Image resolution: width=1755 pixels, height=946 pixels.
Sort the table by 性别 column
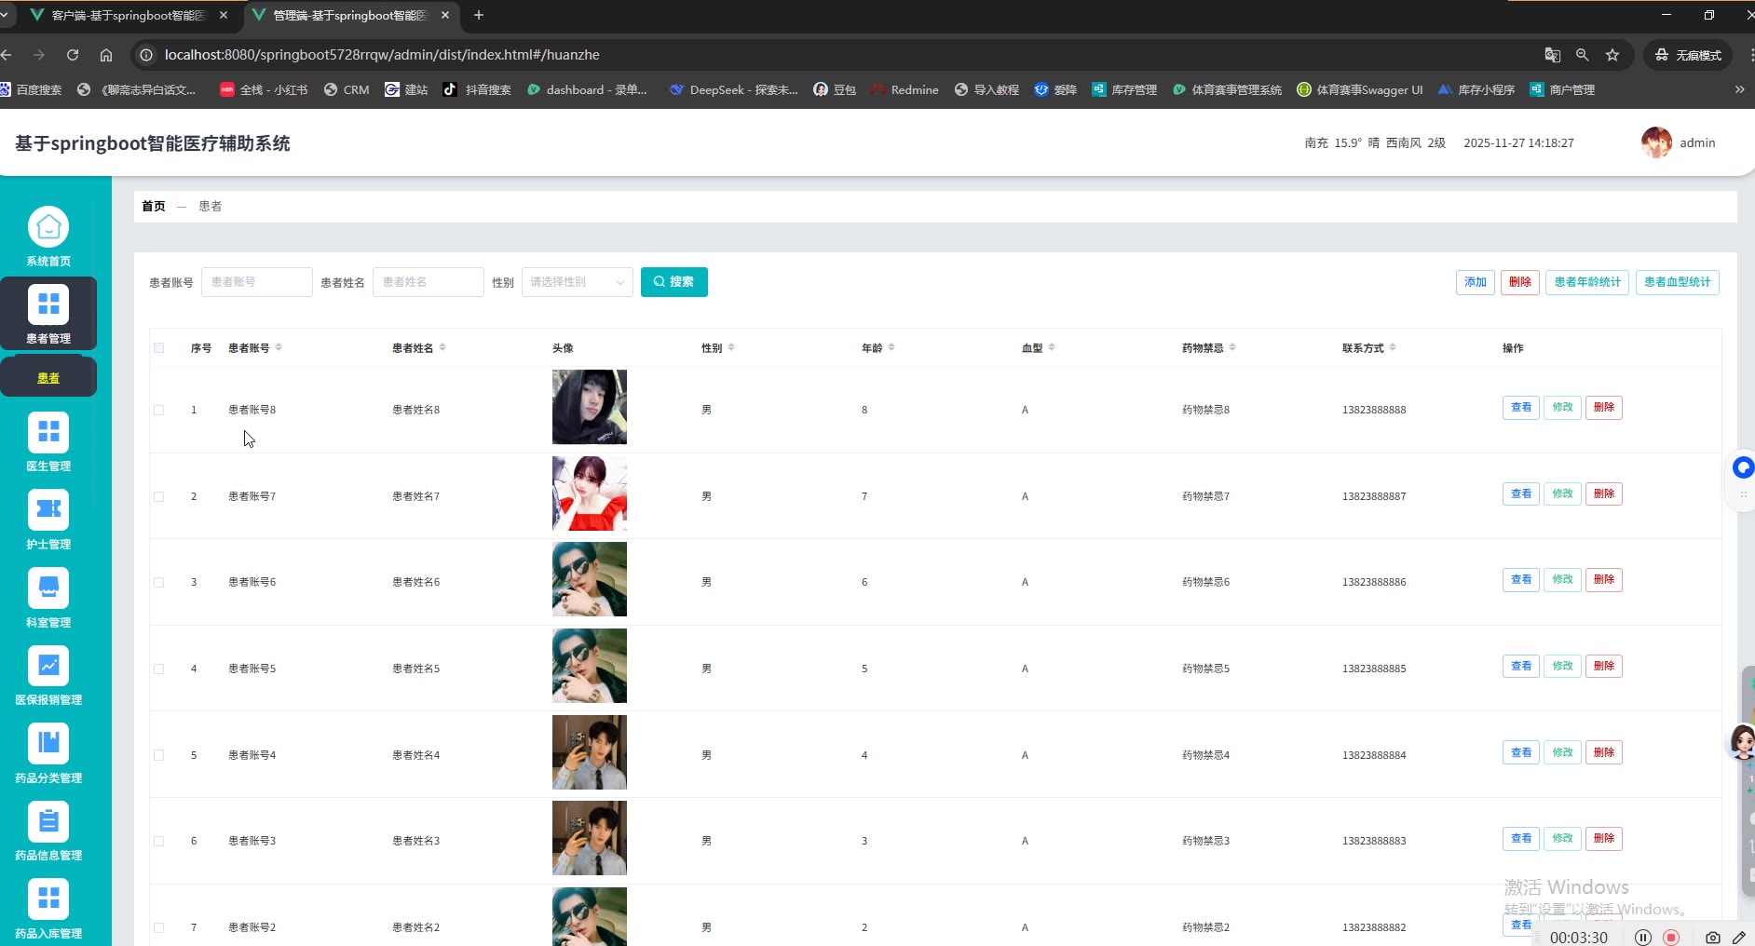[731, 347]
